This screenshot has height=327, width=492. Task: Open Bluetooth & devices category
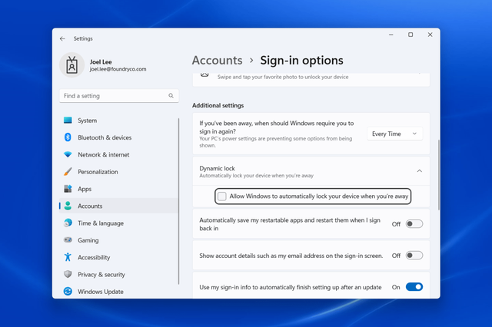118,137
